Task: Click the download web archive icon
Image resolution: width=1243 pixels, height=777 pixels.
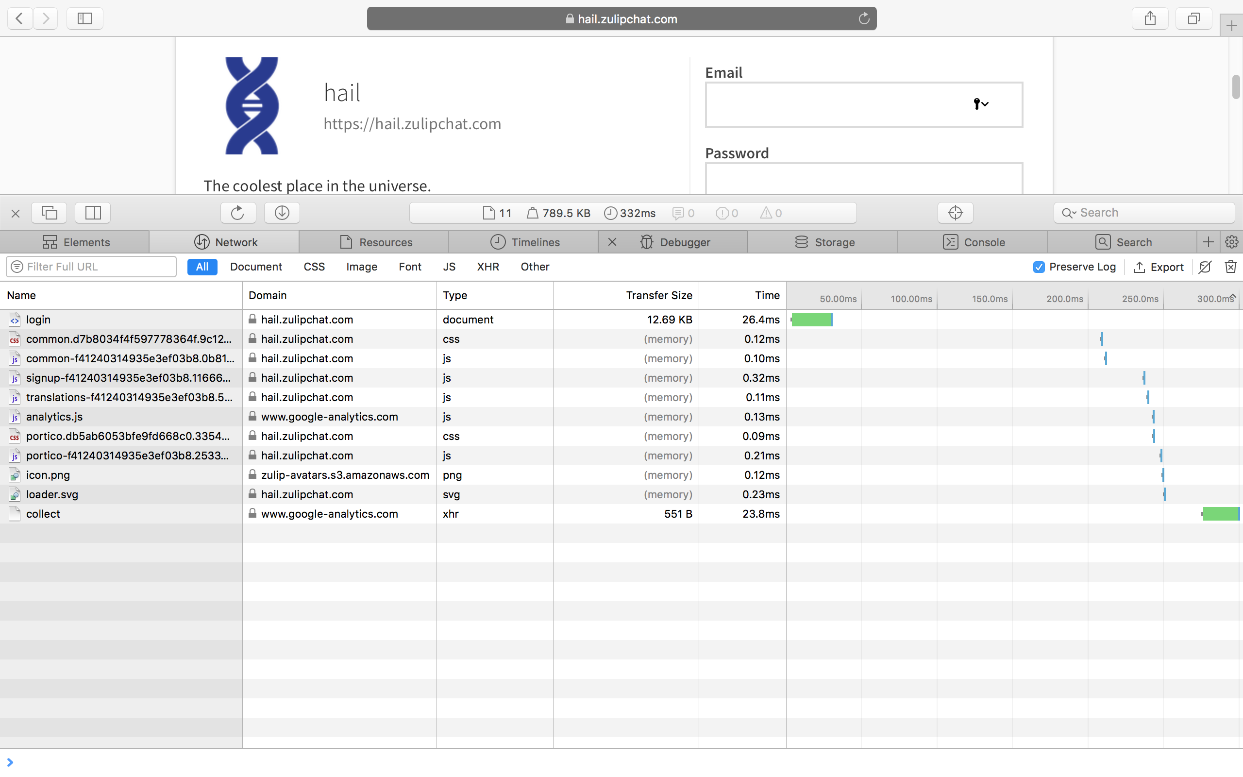Action: coord(282,213)
